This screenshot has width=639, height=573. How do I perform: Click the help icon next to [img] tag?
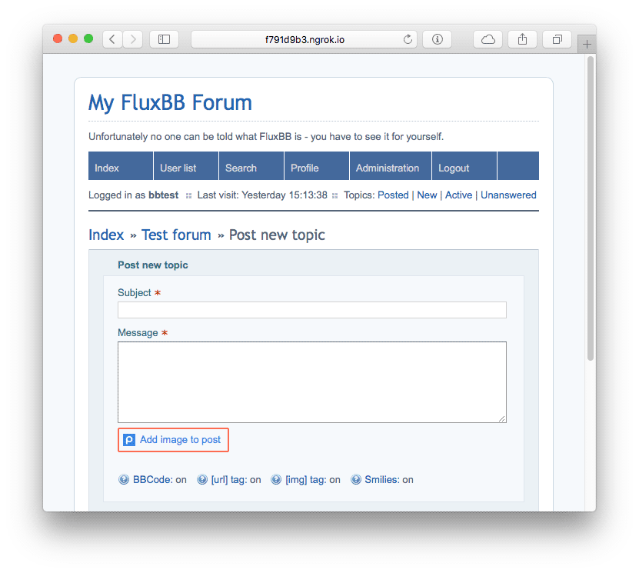tap(275, 479)
